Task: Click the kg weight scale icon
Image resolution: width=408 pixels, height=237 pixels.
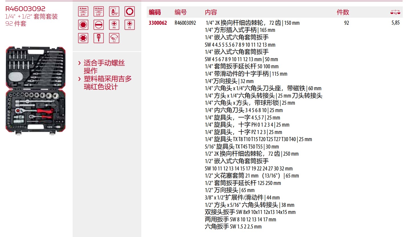Action: (x=395, y=12)
